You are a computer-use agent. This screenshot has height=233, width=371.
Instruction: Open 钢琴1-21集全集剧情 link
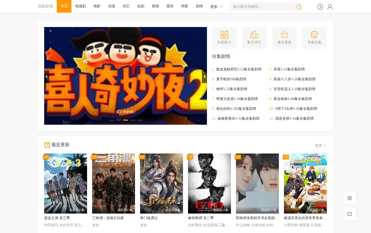[232, 89]
